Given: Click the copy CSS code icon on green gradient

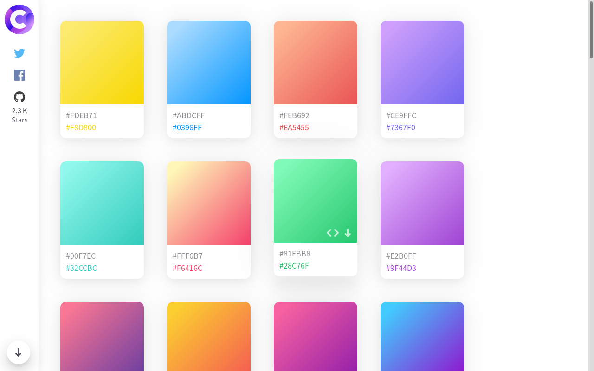Looking at the screenshot, I should pyautogui.click(x=332, y=233).
